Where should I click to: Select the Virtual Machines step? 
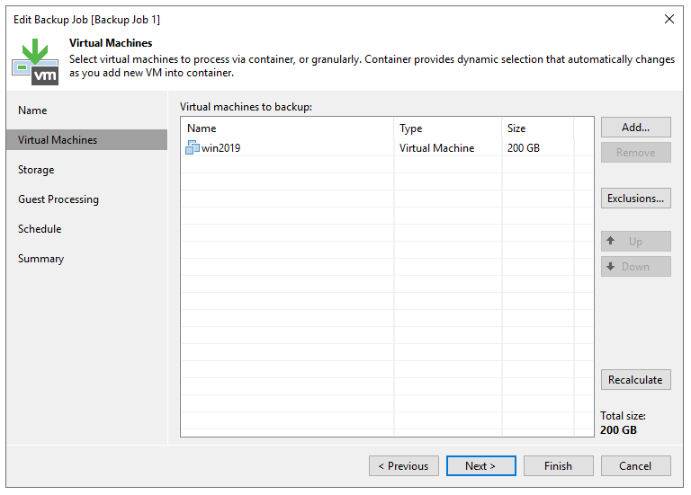[x=58, y=140]
